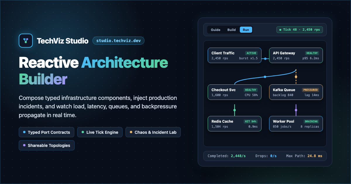This screenshot has width=351, height=184.
Task: Click the PRESSURED badge on Kafka Queue
Action: click(x=310, y=90)
